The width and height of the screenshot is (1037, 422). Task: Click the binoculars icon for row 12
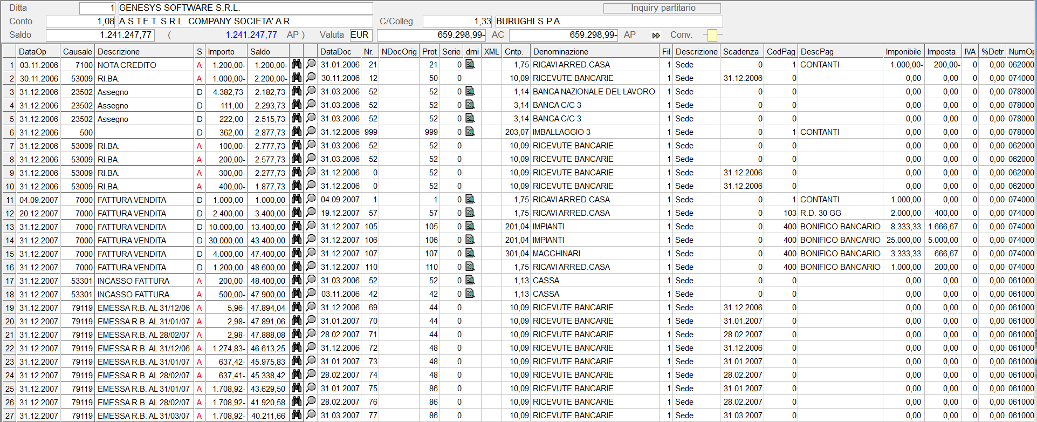click(x=296, y=213)
